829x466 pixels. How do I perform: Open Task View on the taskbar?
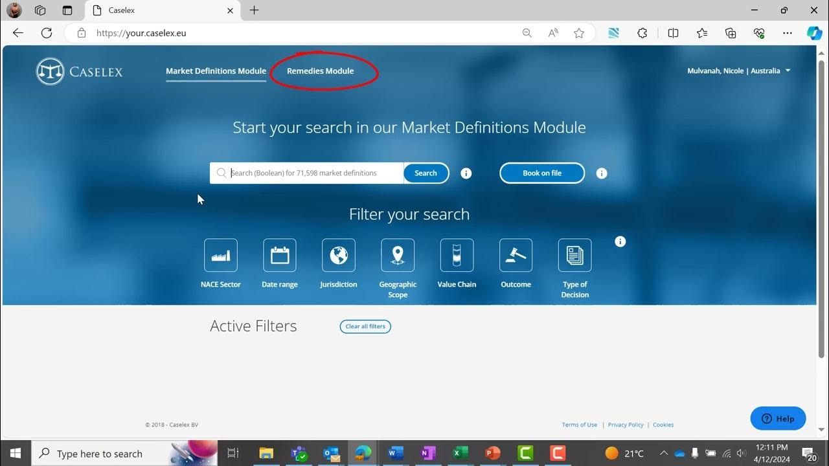point(234,453)
